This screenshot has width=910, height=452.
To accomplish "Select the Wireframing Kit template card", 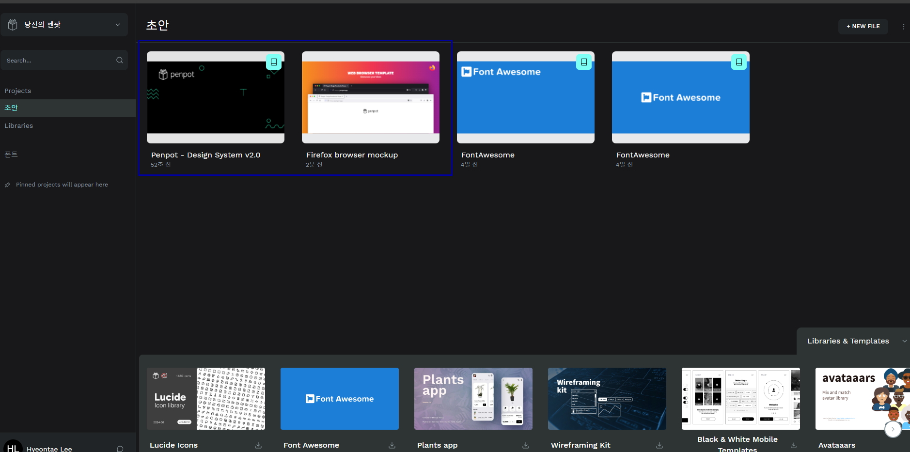I will point(607,399).
